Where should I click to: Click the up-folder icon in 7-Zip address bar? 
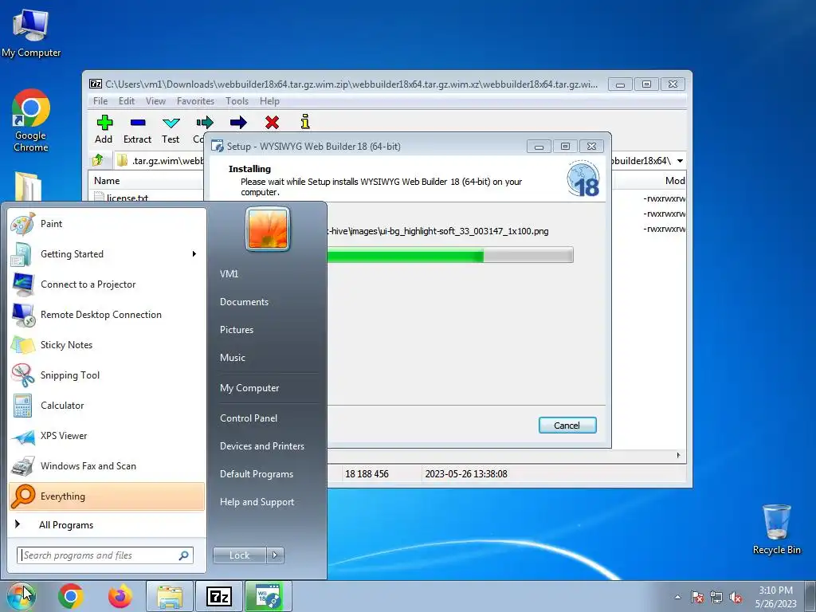point(98,160)
